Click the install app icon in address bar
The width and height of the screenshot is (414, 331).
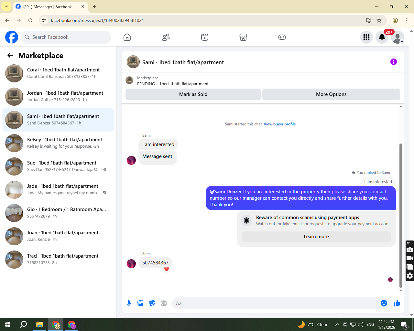point(369,20)
